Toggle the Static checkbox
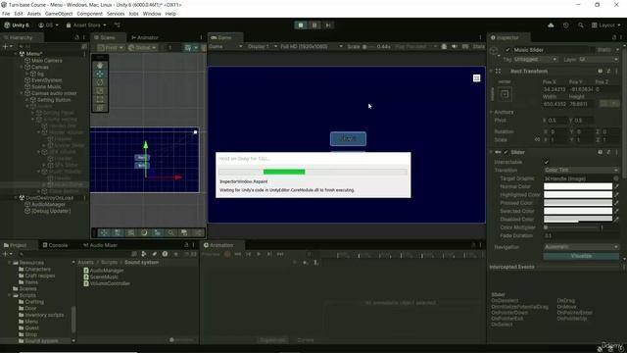Image resolution: width=627 pixels, height=353 pixels. click(x=592, y=50)
